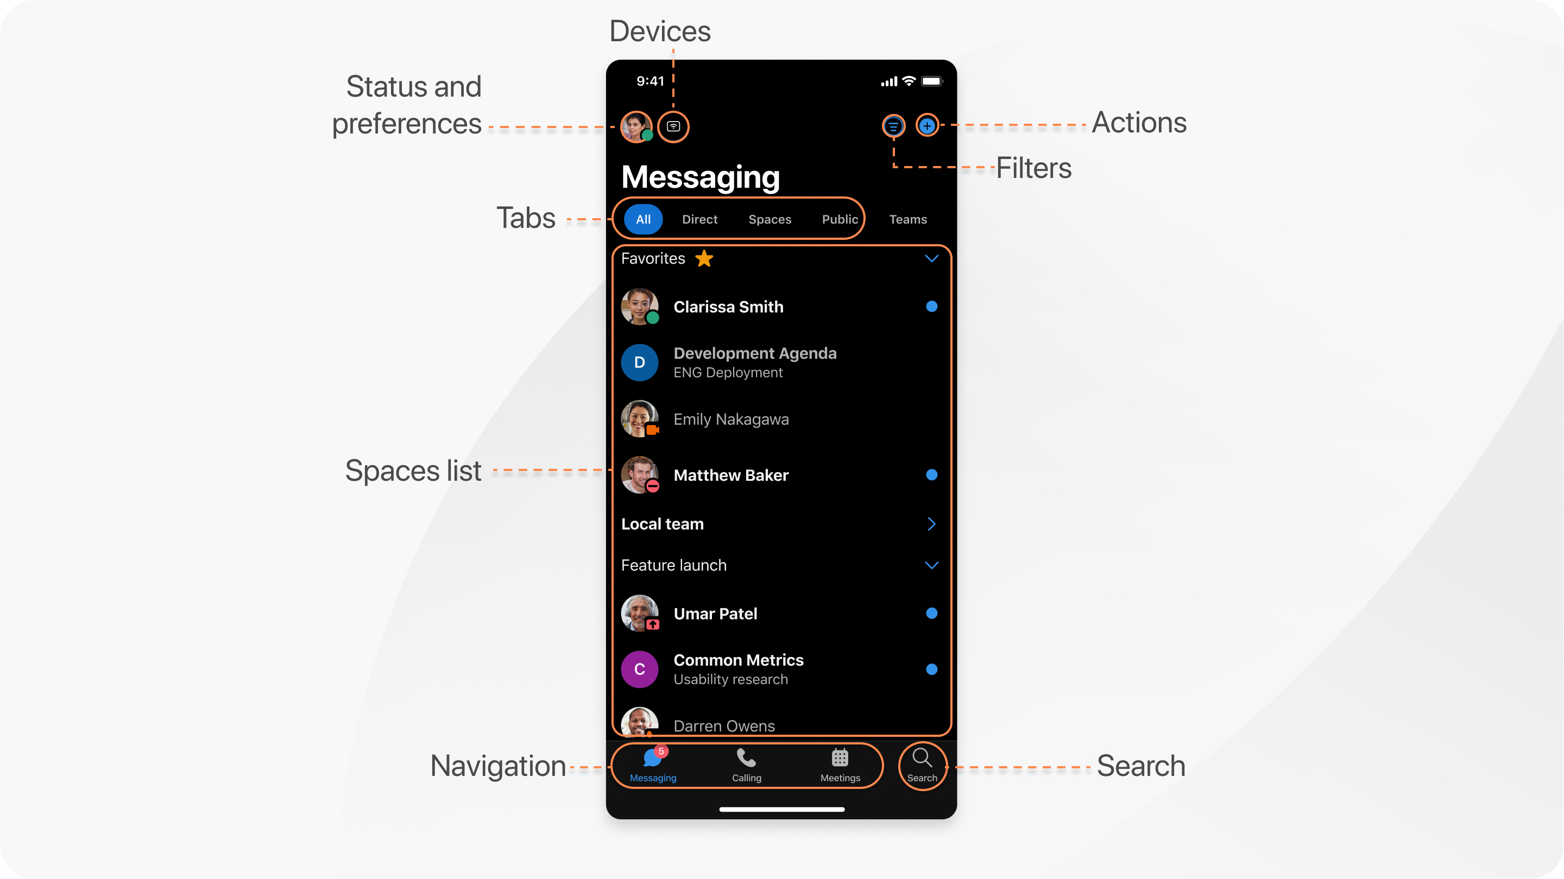Toggle Public spaces filter
The image size is (1564, 879).
pos(839,219)
